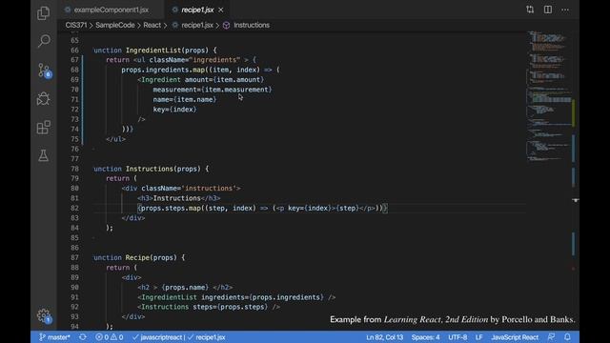Change the UTF-8 encoding
The image size is (610, 343).
(x=457, y=337)
